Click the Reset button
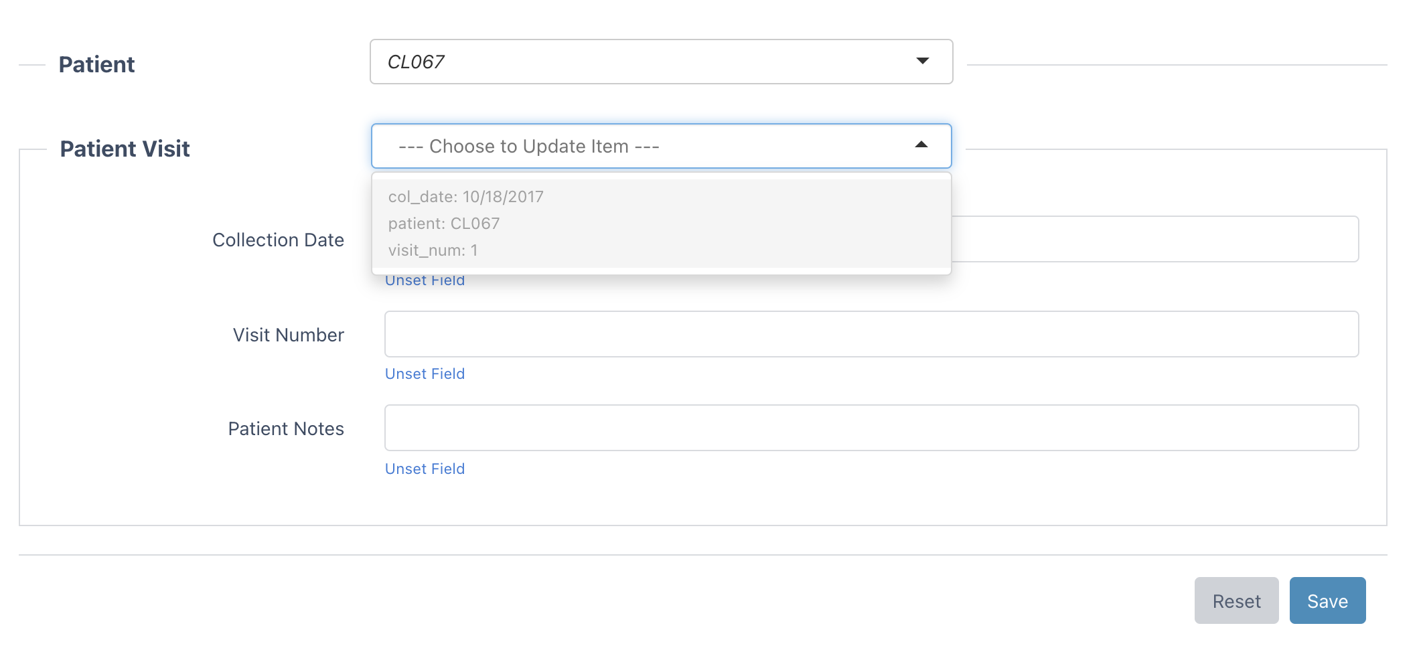The image size is (1421, 652). (x=1236, y=600)
